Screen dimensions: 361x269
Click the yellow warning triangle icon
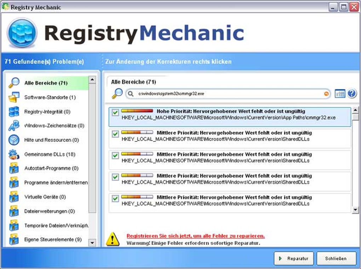[x=113, y=239]
